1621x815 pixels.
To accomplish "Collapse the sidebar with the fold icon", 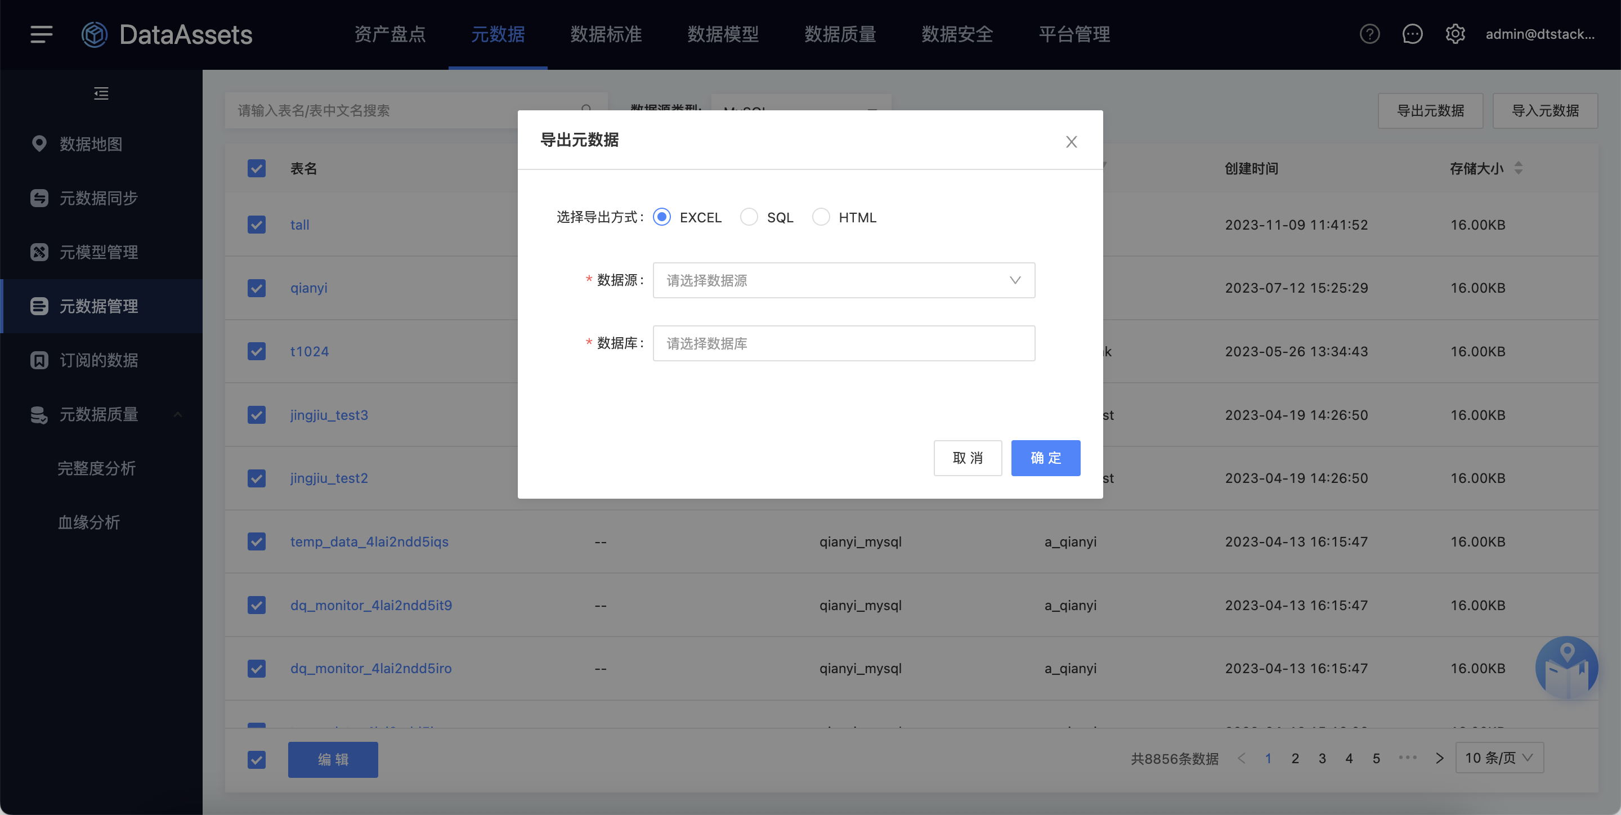I will (x=101, y=94).
